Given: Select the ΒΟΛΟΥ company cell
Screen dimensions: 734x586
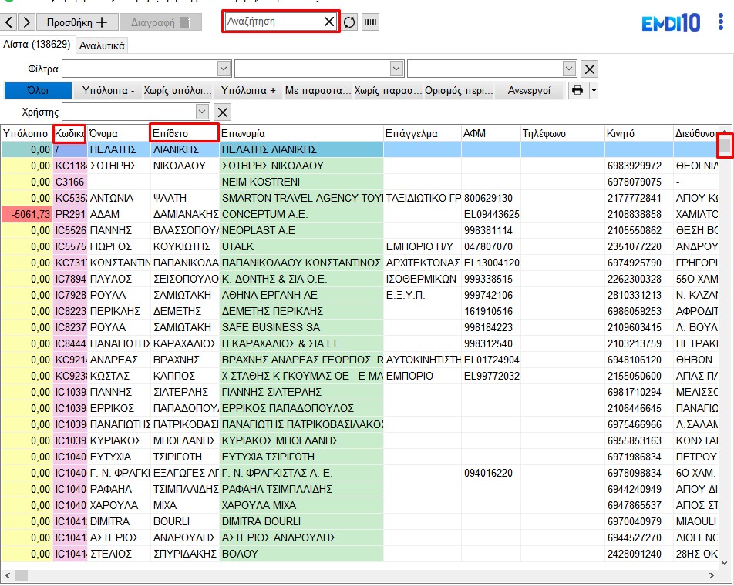Looking at the screenshot, I should click(x=301, y=554).
